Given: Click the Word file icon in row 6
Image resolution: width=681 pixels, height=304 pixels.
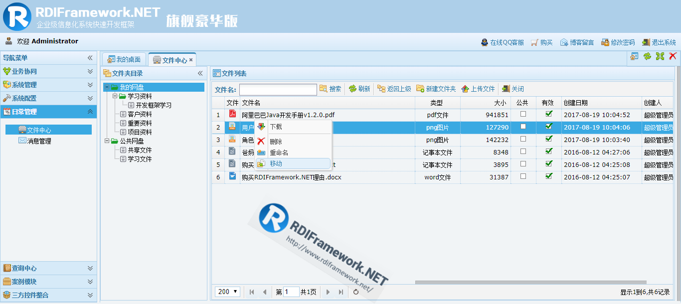Looking at the screenshot, I should pyautogui.click(x=232, y=176).
